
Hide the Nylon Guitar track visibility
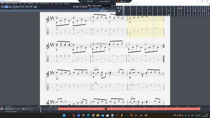tap(24, 109)
